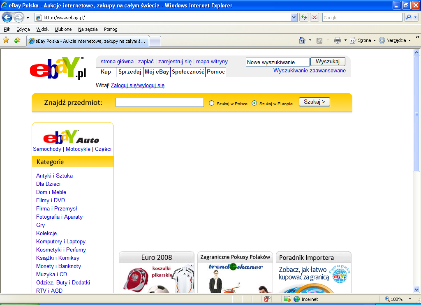Click the RSS feeds icon

[319, 41]
